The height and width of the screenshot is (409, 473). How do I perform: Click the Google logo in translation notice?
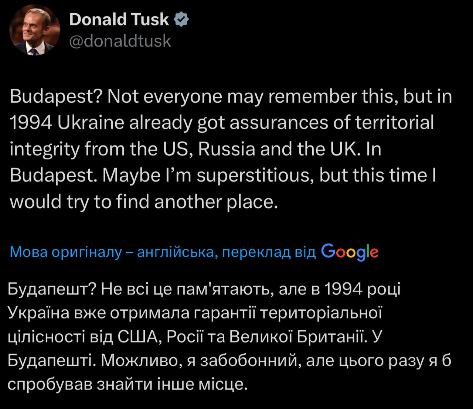coord(350,252)
